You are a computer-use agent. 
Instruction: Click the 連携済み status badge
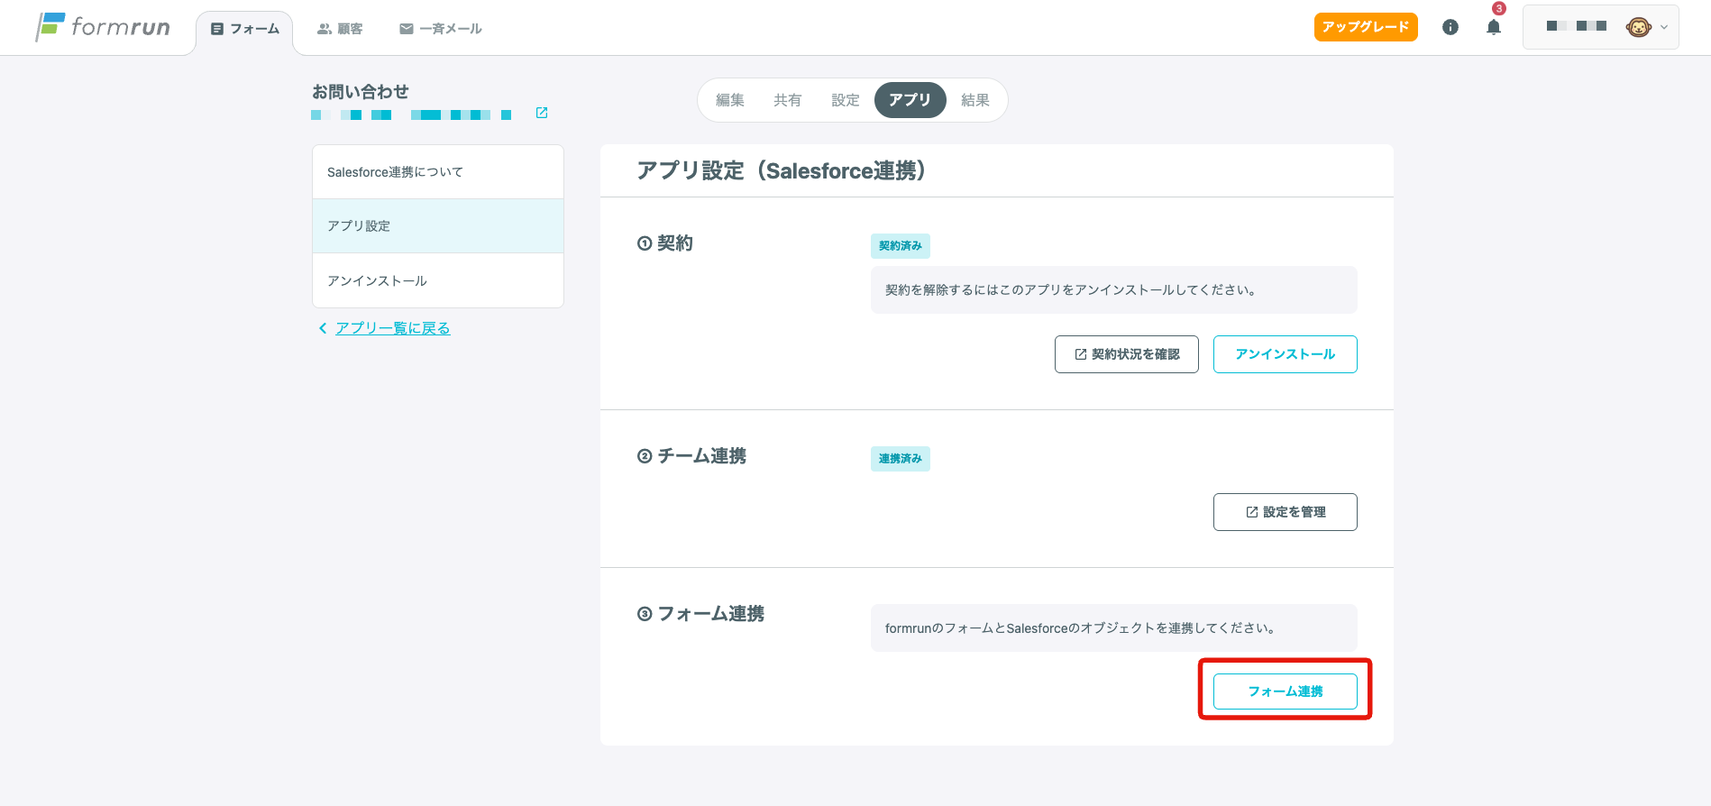click(901, 459)
